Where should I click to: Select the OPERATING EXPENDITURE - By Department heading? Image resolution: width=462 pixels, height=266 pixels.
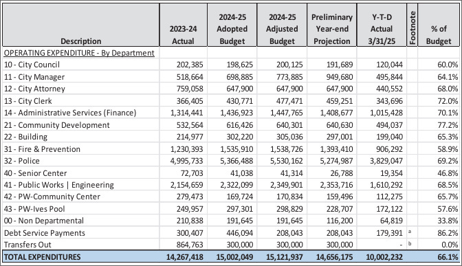79,53
